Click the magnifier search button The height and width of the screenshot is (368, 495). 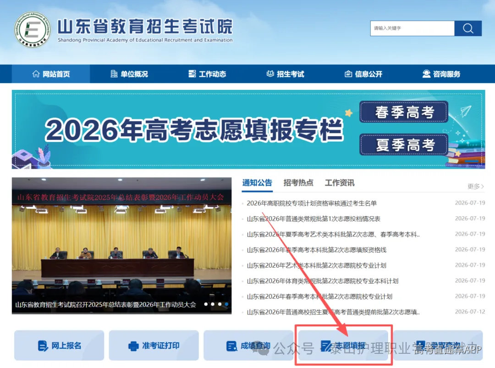[468, 28]
